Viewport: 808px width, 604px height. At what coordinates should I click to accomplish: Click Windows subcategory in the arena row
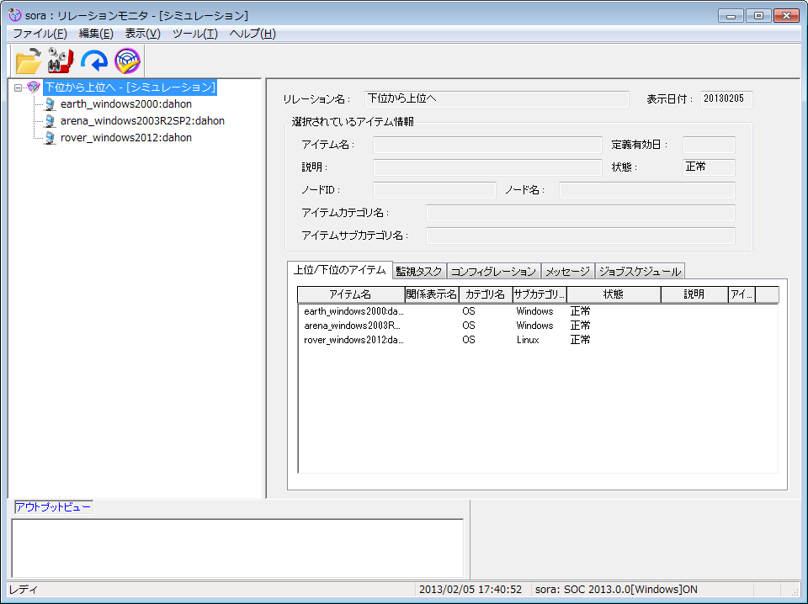(x=534, y=326)
